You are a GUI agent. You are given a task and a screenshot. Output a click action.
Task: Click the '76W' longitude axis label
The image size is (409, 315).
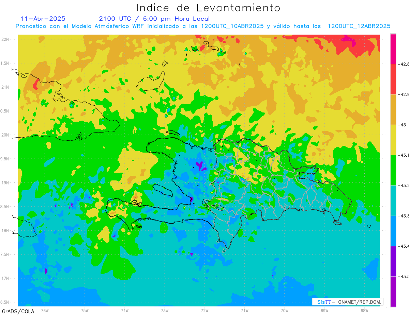45,310
